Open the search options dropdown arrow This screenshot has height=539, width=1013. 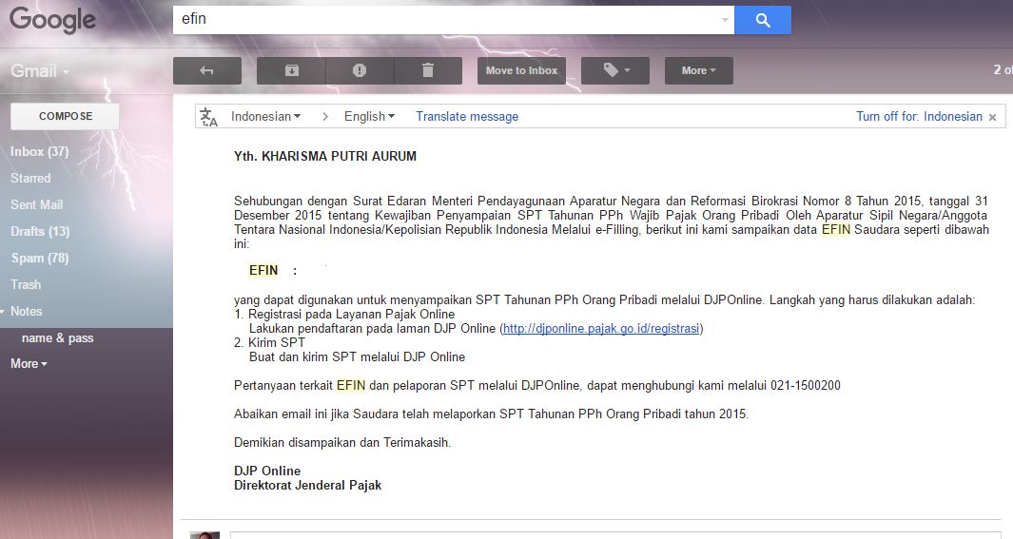[x=725, y=20]
